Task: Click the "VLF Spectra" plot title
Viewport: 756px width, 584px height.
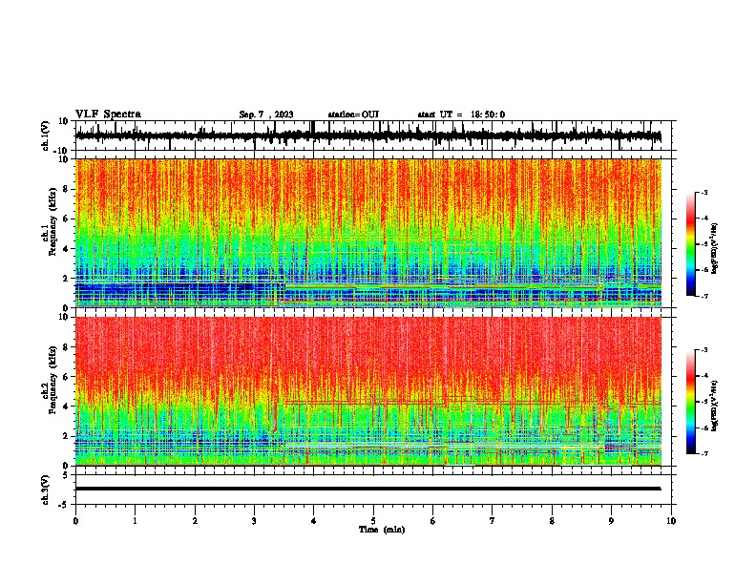Action: tap(108, 115)
